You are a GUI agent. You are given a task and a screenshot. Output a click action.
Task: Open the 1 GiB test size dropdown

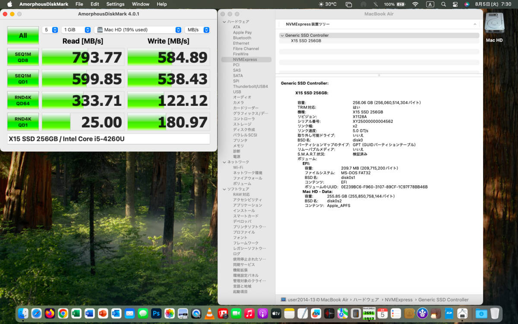click(76, 30)
